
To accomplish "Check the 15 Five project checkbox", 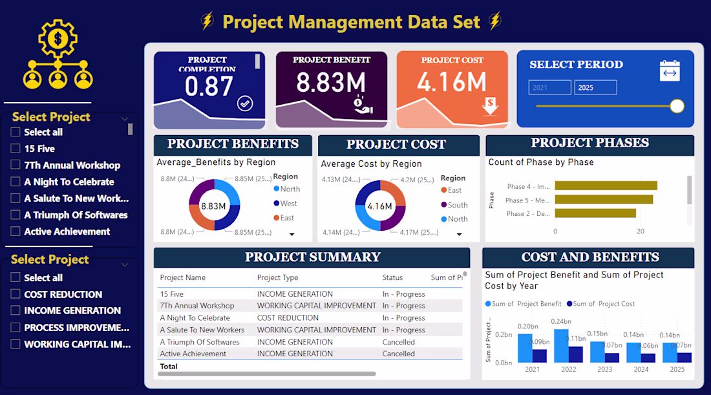I will (16, 148).
